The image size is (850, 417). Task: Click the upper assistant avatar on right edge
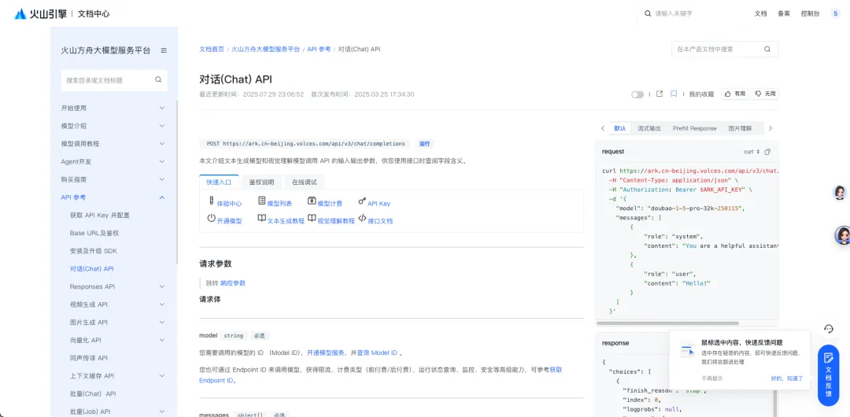click(841, 193)
